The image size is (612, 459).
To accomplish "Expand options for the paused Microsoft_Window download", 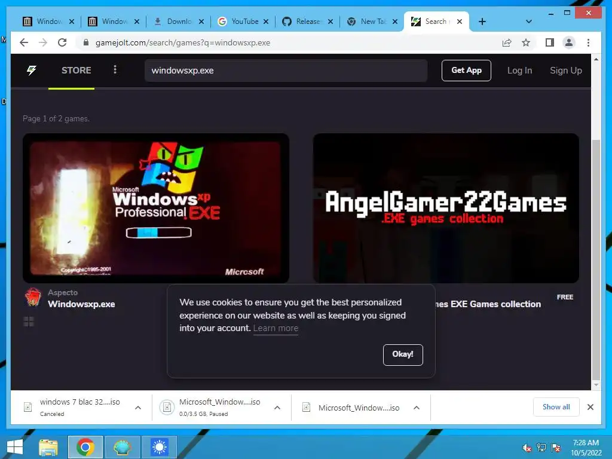I will (277, 408).
